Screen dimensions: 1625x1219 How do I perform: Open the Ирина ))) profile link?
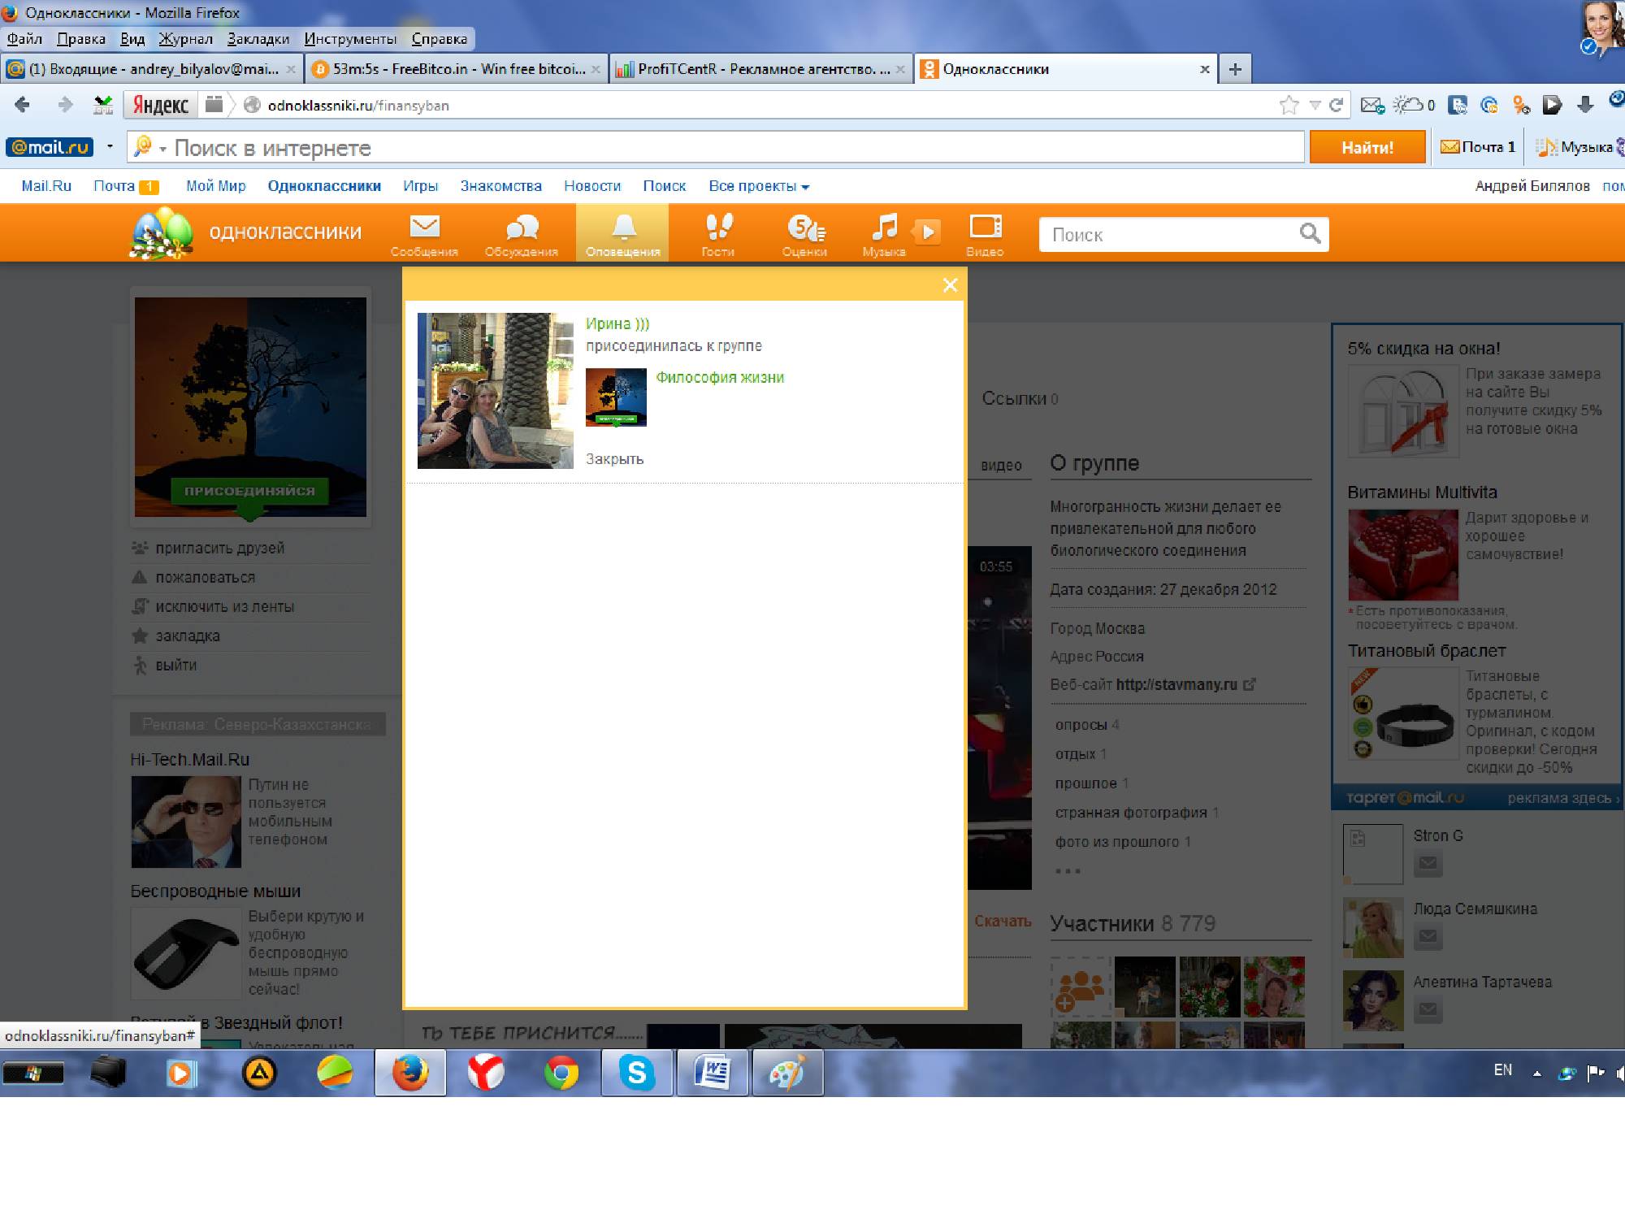(x=617, y=323)
